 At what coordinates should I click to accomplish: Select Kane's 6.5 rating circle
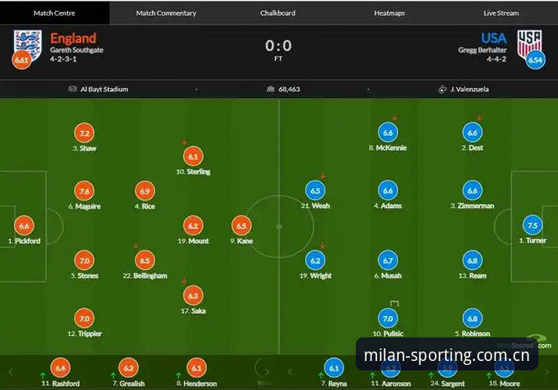[x=241, y=226]
